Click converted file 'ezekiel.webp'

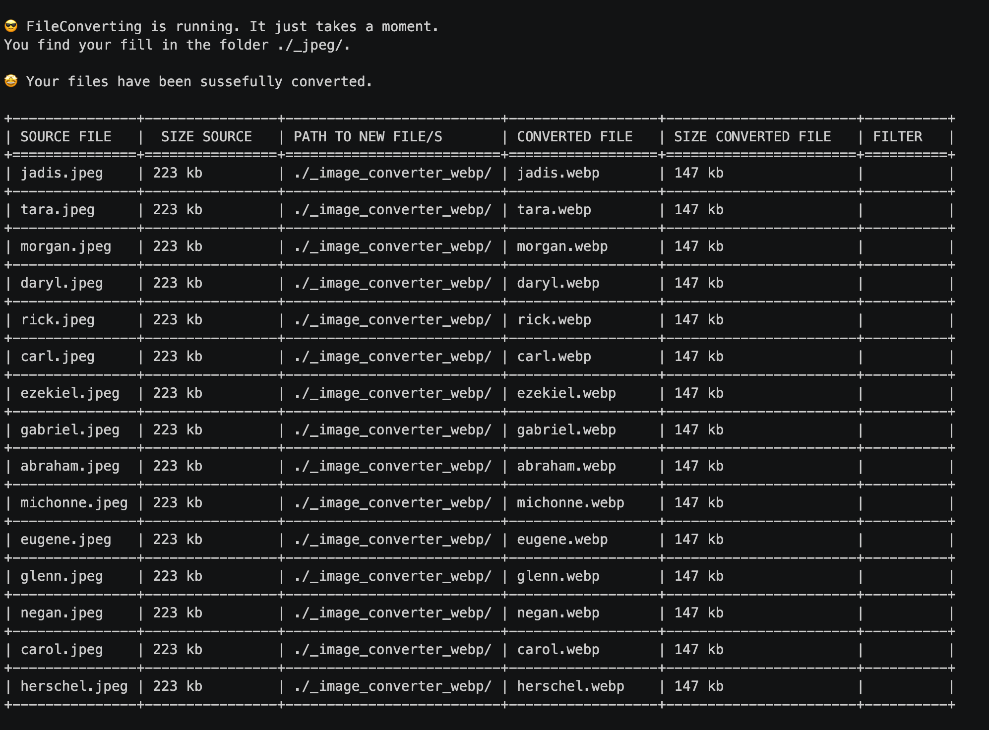click(566, 393)
